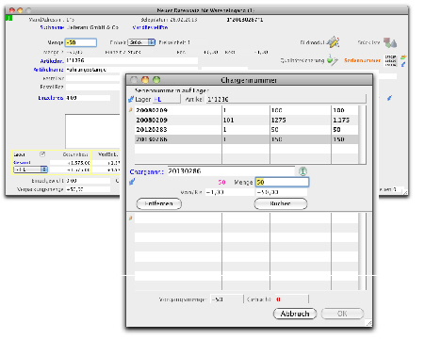Click the upper batch list scrollbar

(x=362, y=135)
